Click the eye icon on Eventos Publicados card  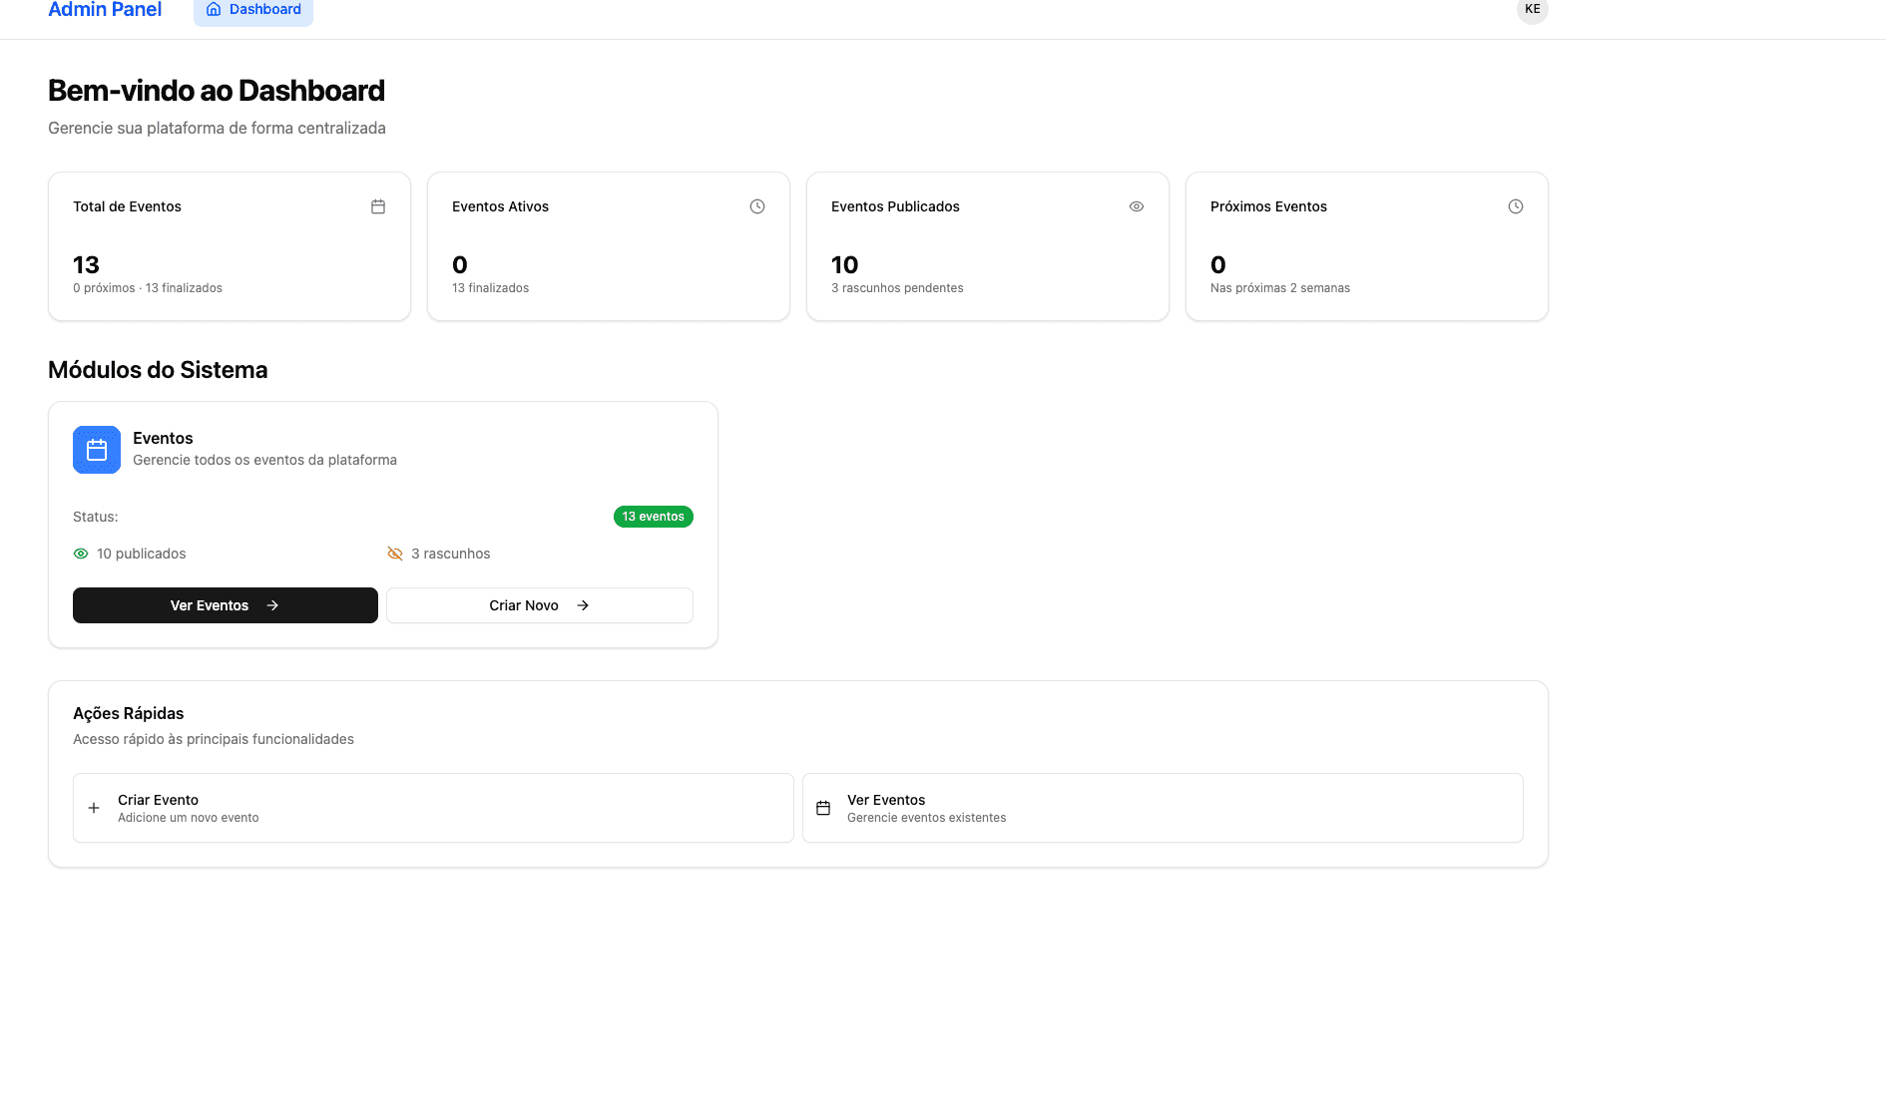(1137, 206)
